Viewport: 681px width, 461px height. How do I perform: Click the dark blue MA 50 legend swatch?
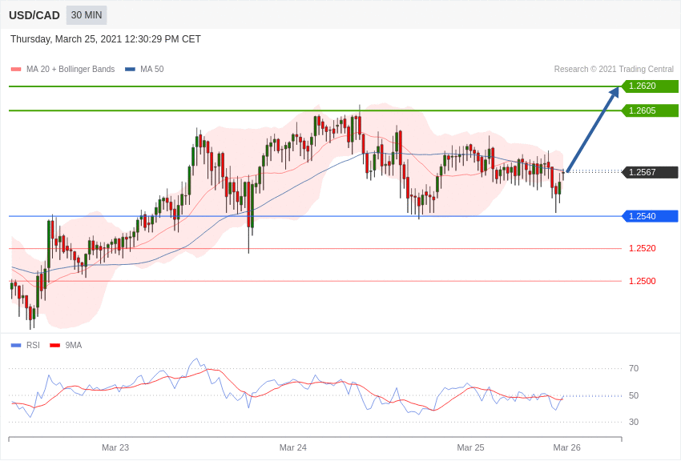pyautogui.click(x=130, y=69)
